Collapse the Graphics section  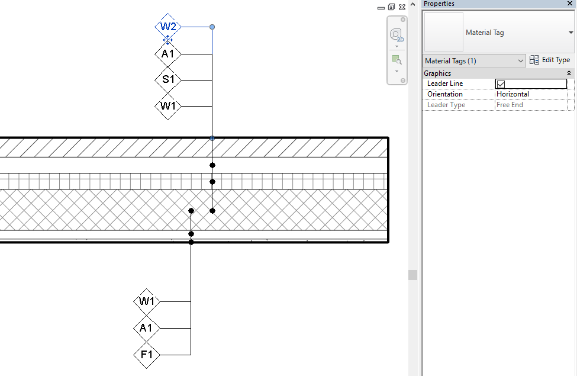point(569,73)
